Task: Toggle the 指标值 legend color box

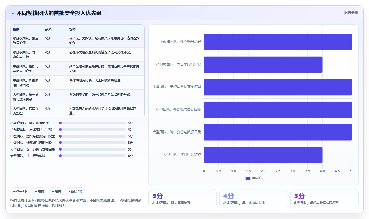Action: click(x=248, y=178)
